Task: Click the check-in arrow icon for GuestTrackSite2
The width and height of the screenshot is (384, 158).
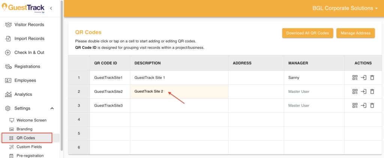Action: [363, 91]
